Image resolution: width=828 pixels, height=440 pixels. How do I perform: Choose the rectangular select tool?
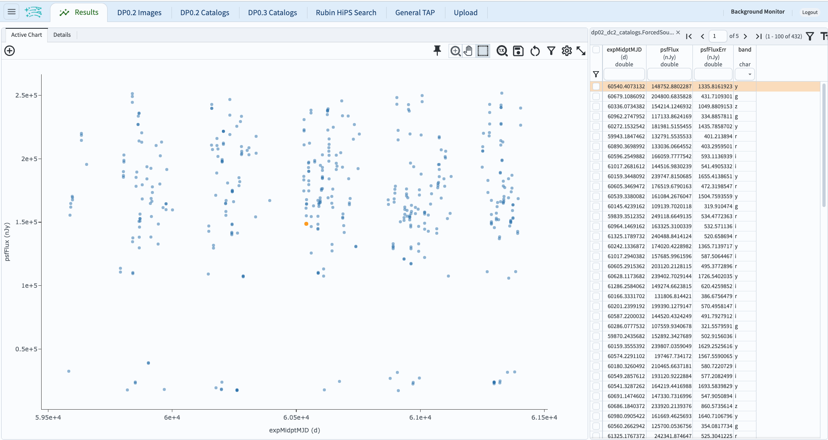click(x=483, y=51)
